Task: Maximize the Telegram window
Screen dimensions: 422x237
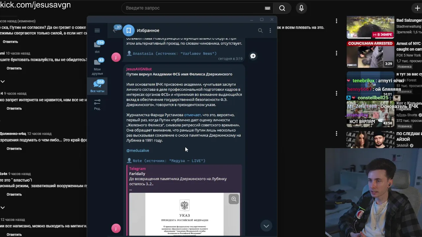Action: [x=262, y=19]
